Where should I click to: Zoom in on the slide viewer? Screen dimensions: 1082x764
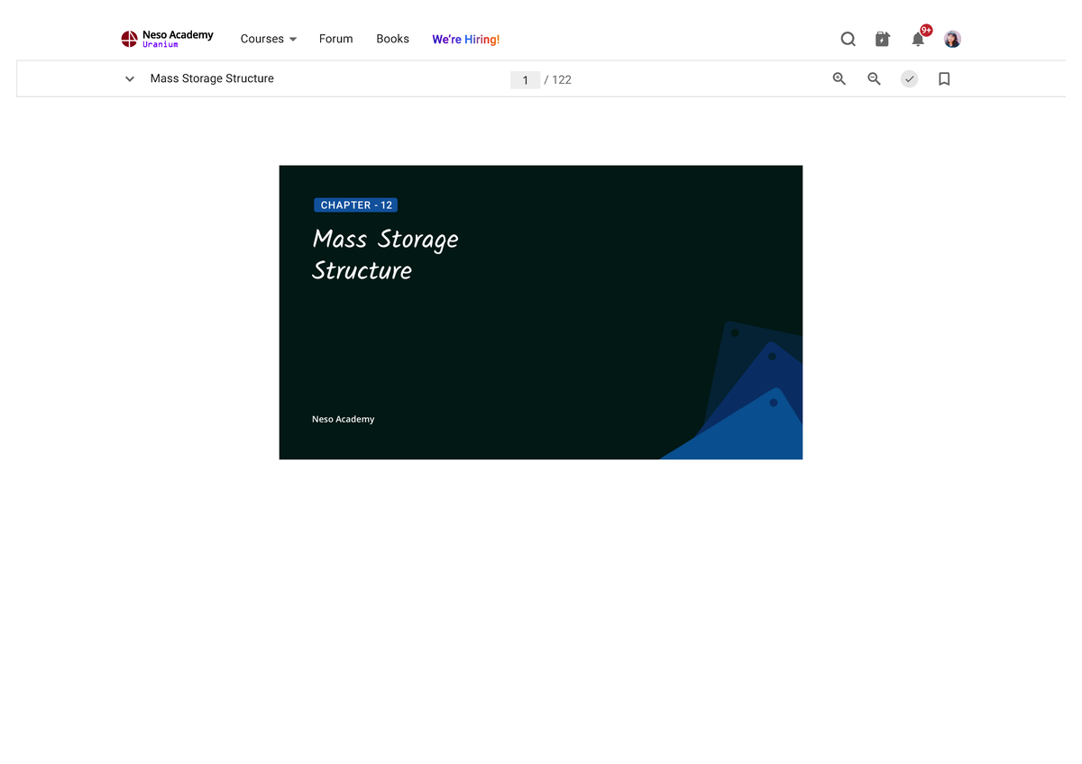coord(839,78)
